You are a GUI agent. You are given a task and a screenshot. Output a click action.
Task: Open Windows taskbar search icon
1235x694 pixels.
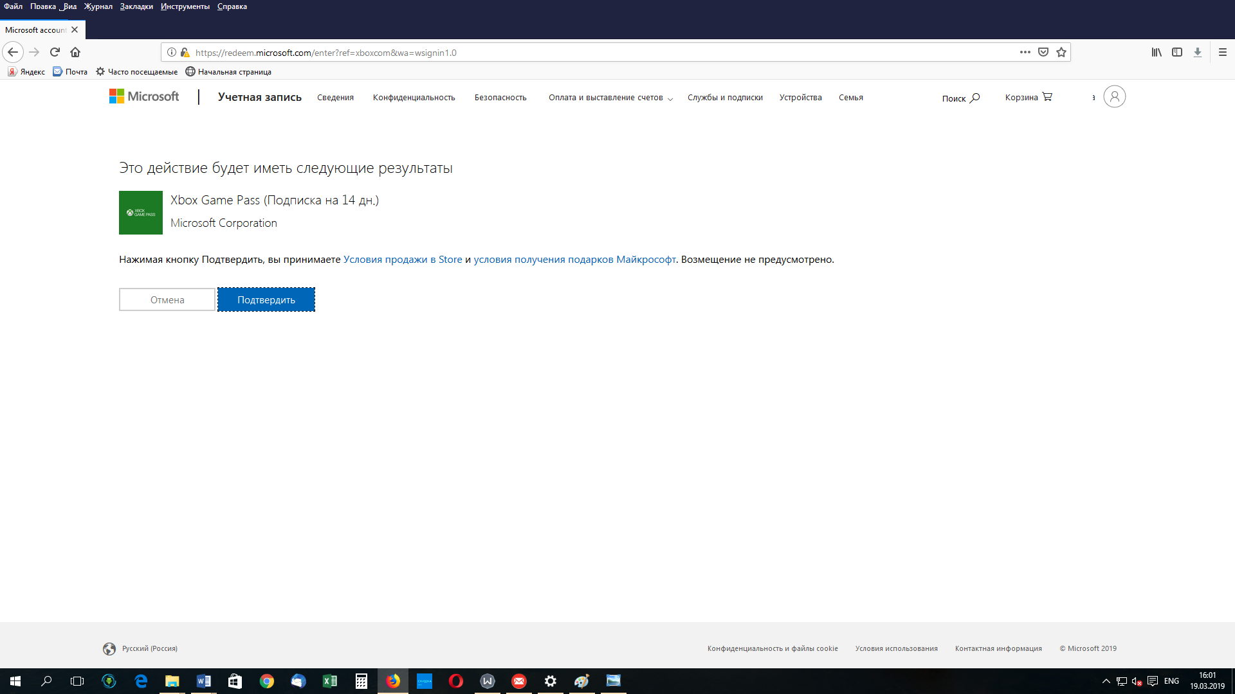pyautogui.click(x=46, y=681)
